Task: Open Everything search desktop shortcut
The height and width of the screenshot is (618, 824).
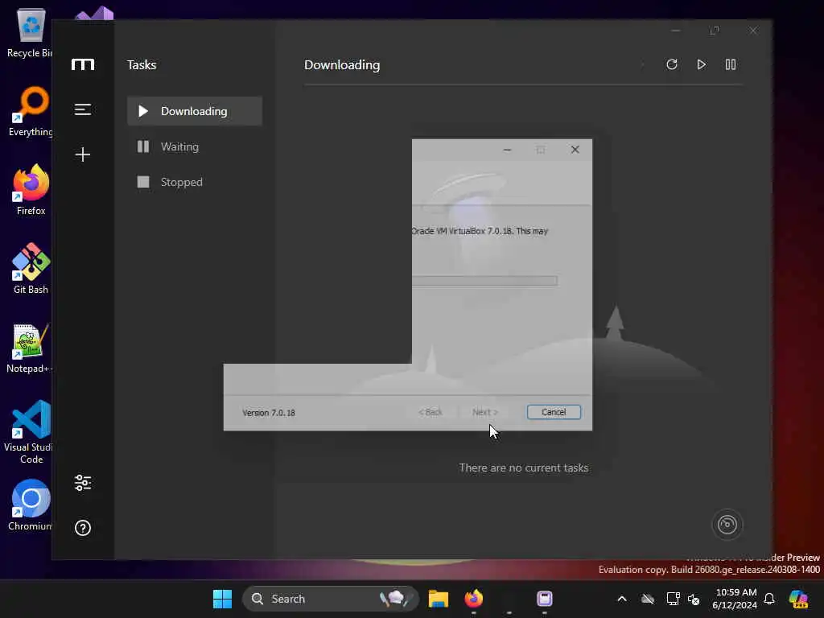Action: (x=30, y=111)
